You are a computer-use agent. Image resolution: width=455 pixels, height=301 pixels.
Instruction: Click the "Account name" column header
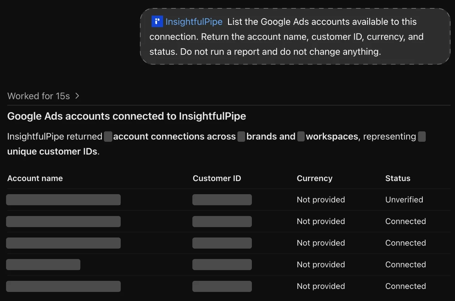click(x=35, y=178)
